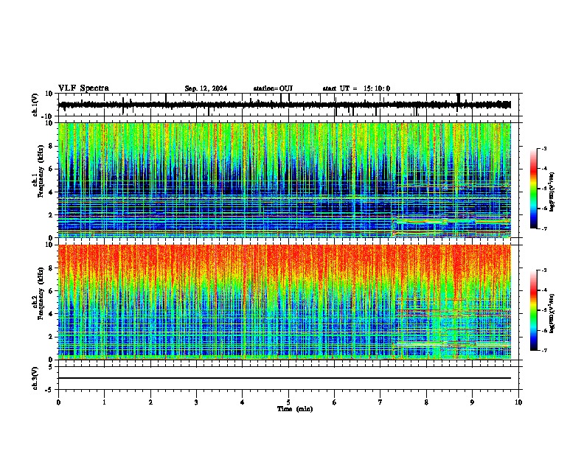Click the ch.1 color scale log(PSD) units label

(x=552, y=192)
